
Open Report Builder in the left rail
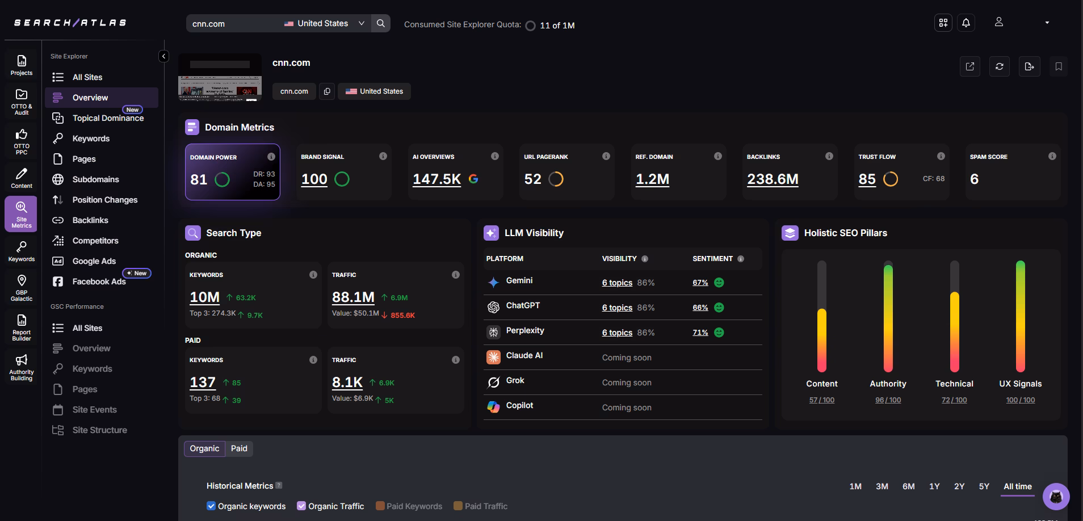point(22,327)
